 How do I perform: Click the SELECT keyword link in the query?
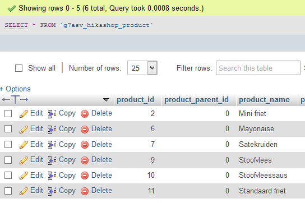click(16, 25)
